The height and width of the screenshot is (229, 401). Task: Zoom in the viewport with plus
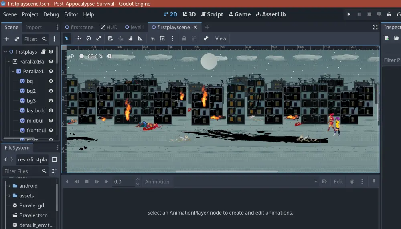[x=109, y=56]
